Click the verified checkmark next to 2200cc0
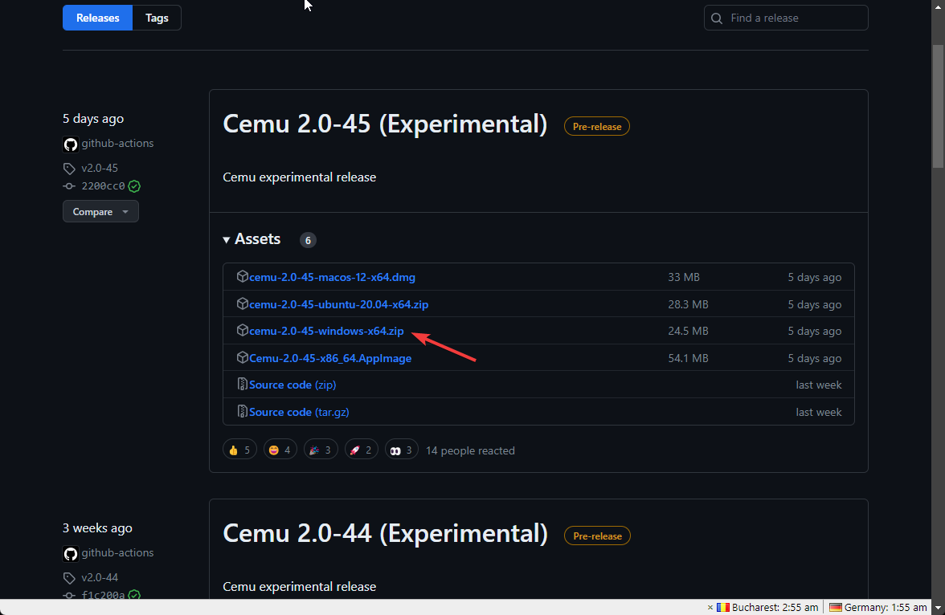Image resolution: width=945 pixels, height=615 pixels. (134, 186)
